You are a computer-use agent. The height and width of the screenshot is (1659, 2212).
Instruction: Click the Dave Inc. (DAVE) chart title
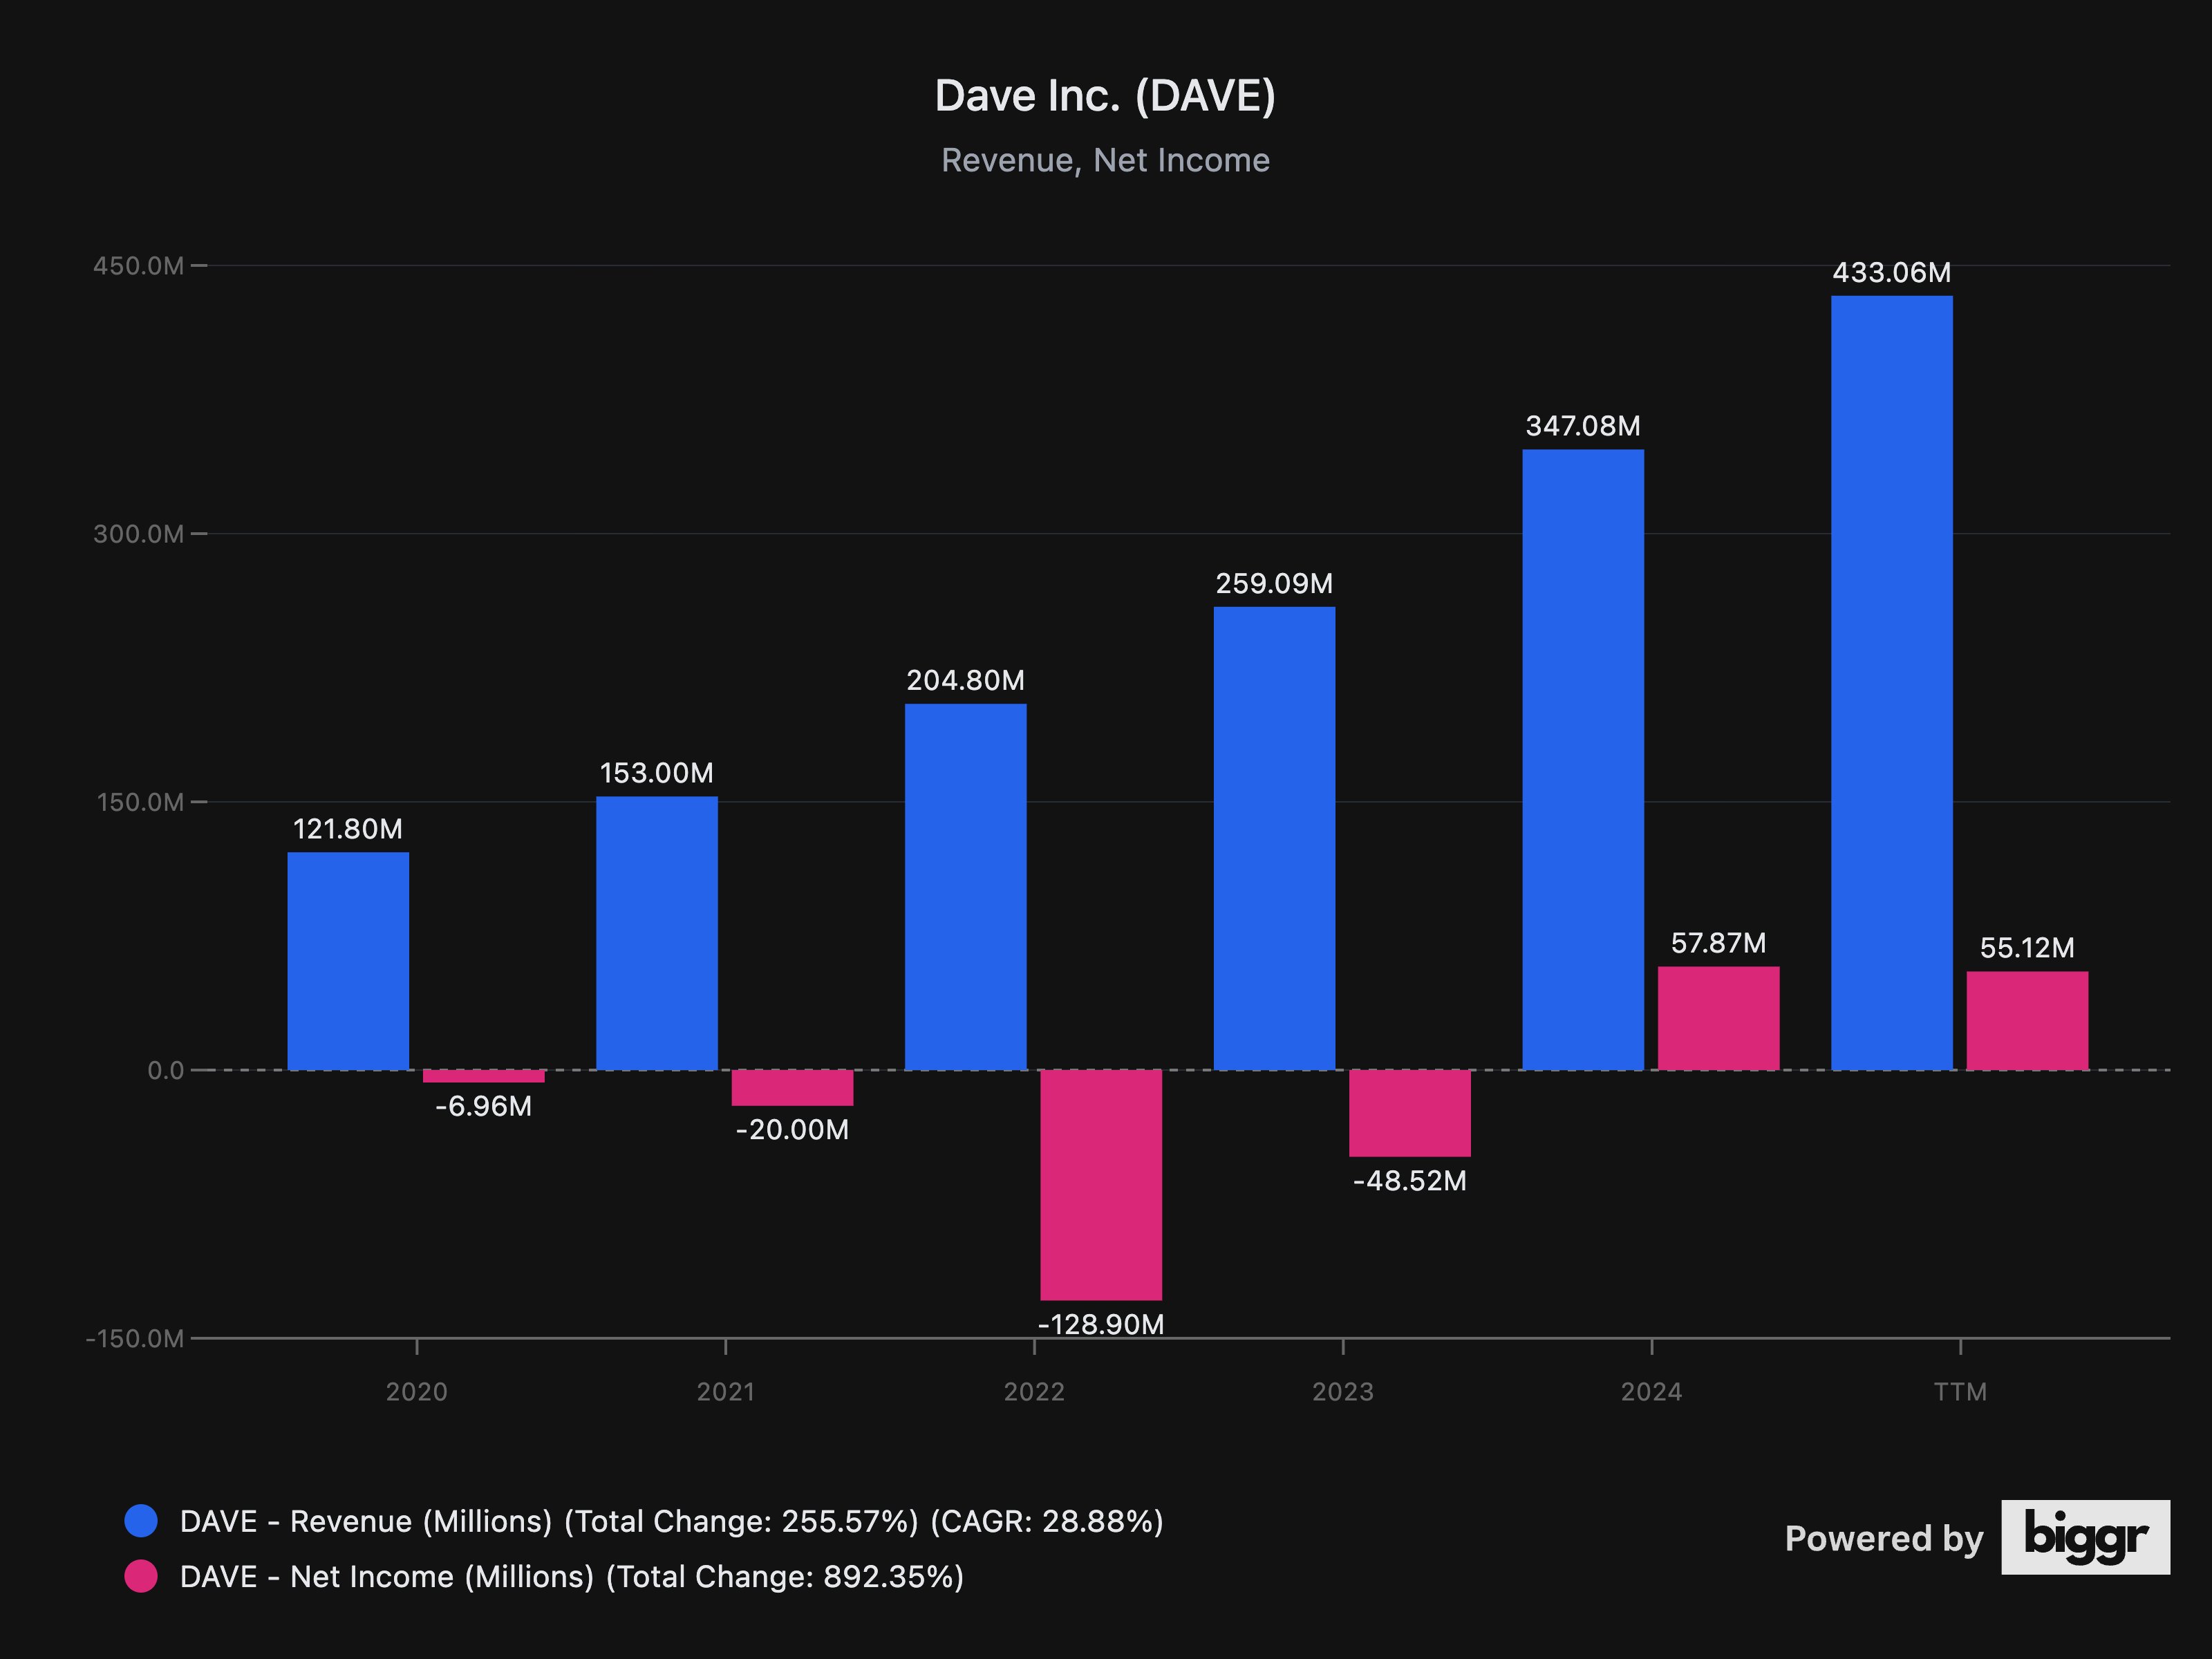click(x=1105, y=96)
